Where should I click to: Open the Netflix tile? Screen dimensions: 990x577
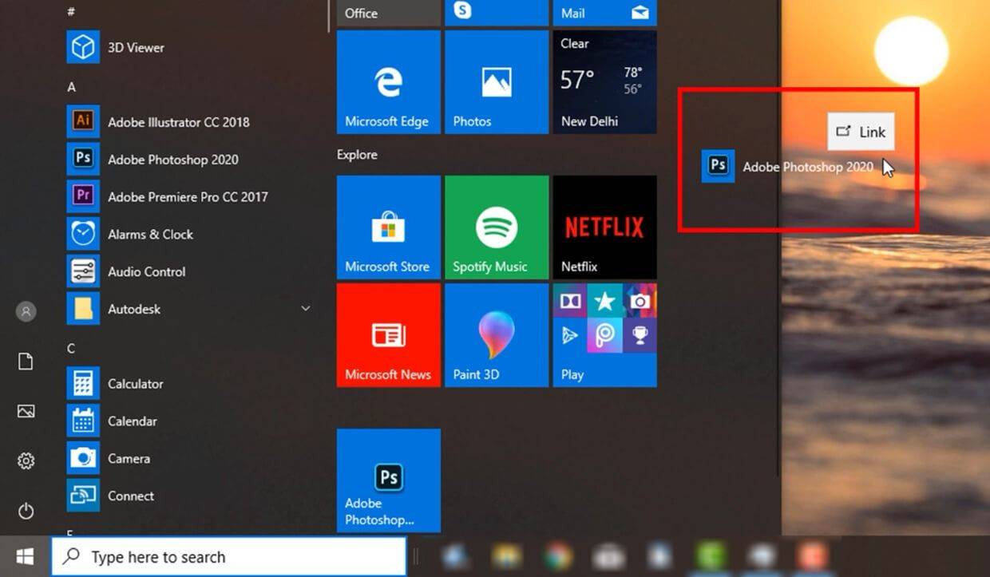click(604, 227)
